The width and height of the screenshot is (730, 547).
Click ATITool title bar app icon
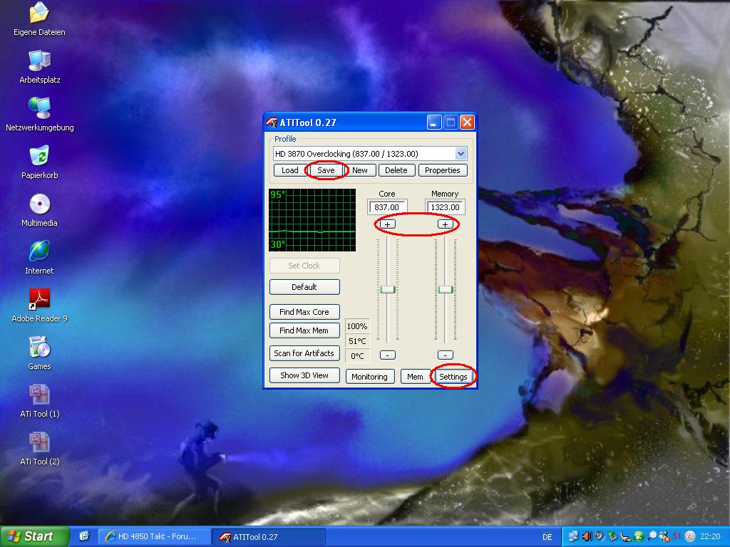272,123
